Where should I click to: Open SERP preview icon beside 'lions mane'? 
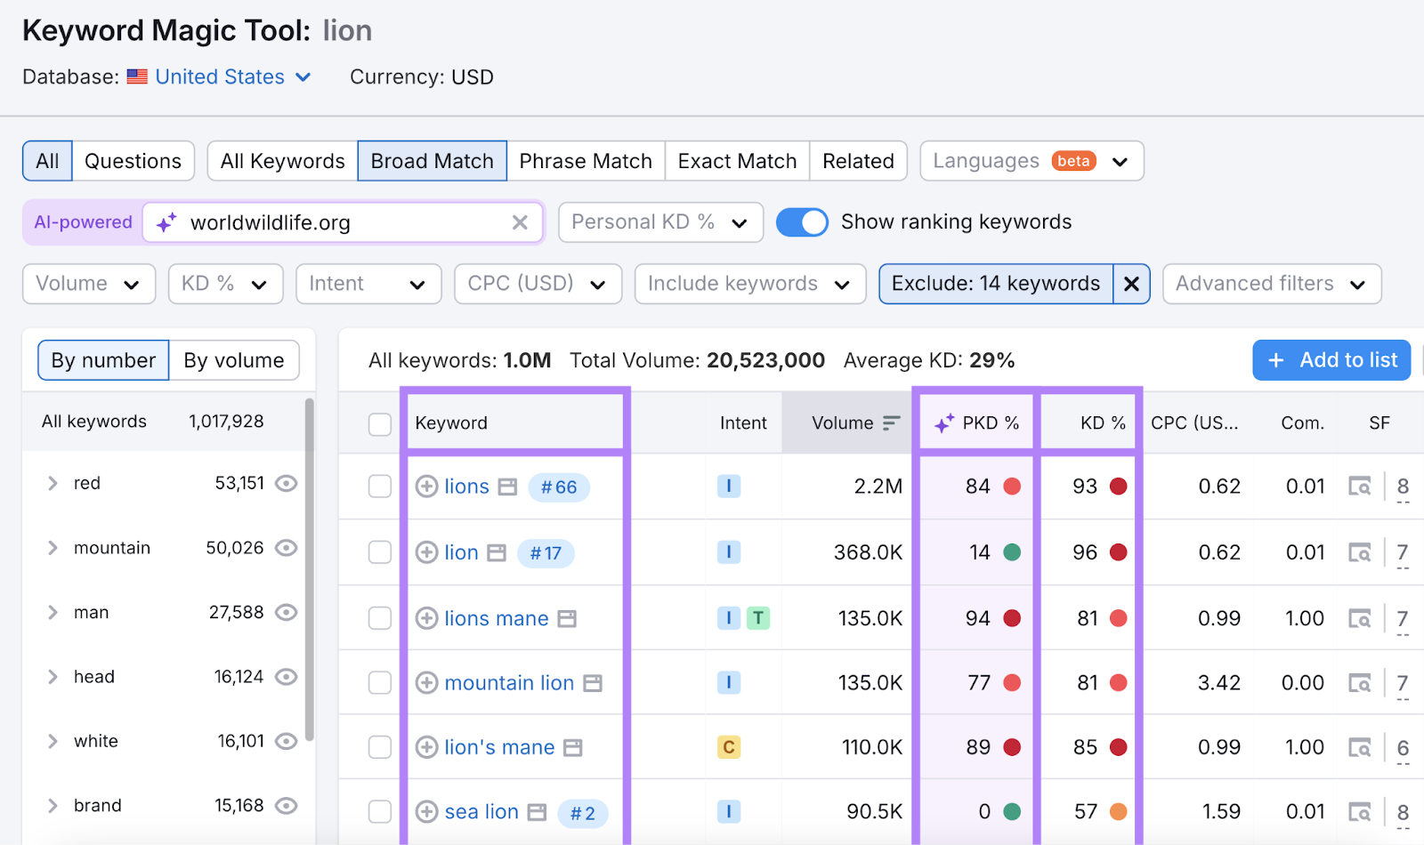tap(567, 618)
